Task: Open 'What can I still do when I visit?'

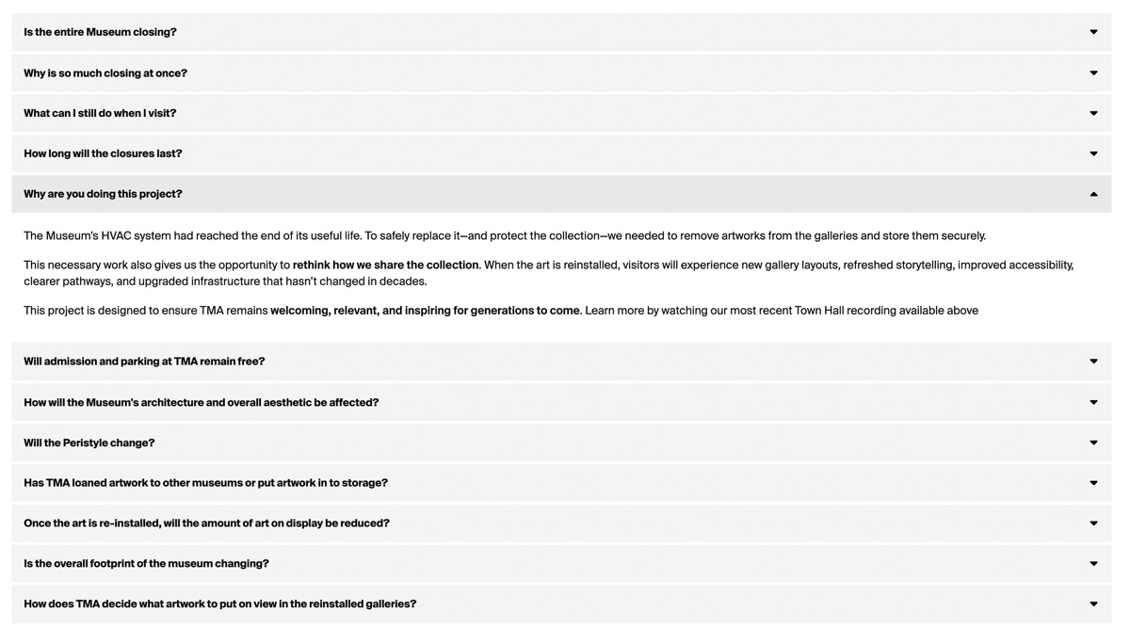Action: pyautogui.click(x=561, y=113)
